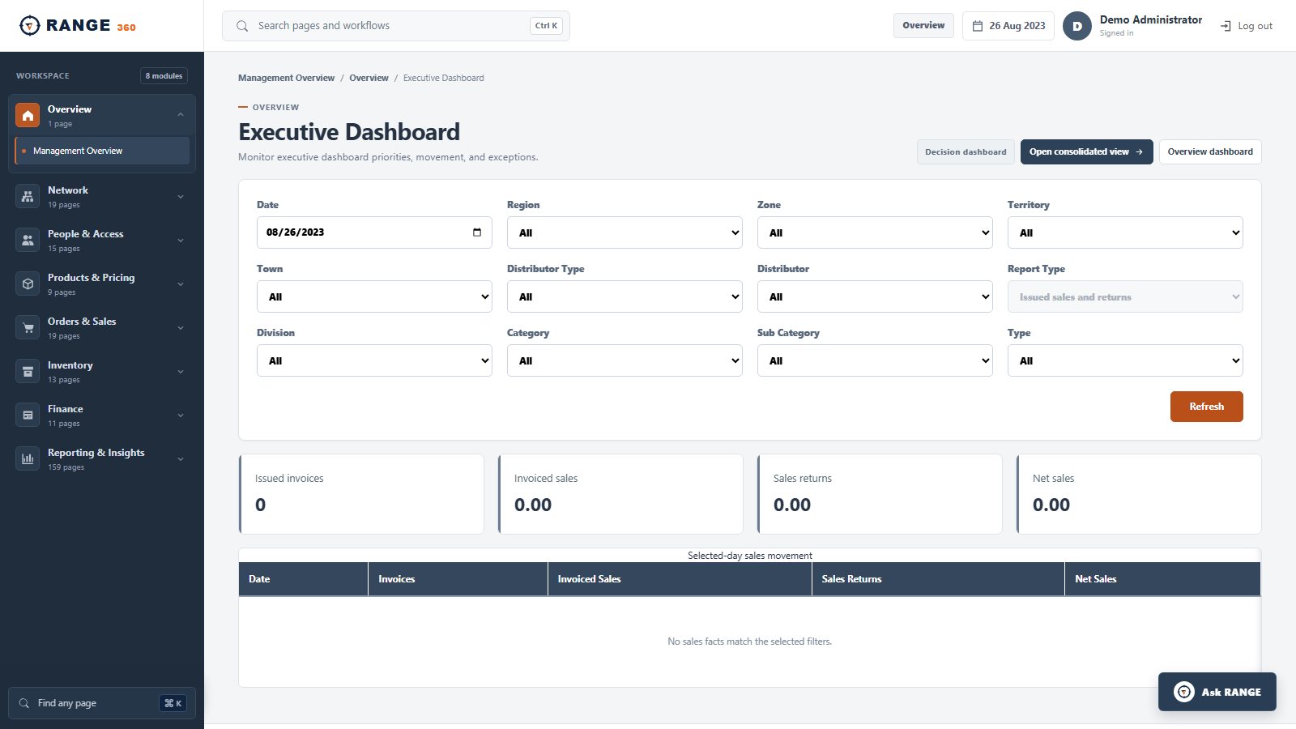Click the 26 Aug 2023 date button

(x=1008, y=26)
